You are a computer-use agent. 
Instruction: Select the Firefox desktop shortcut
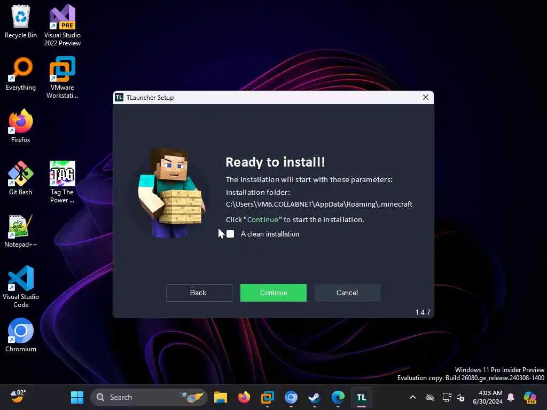coord(21,126)
